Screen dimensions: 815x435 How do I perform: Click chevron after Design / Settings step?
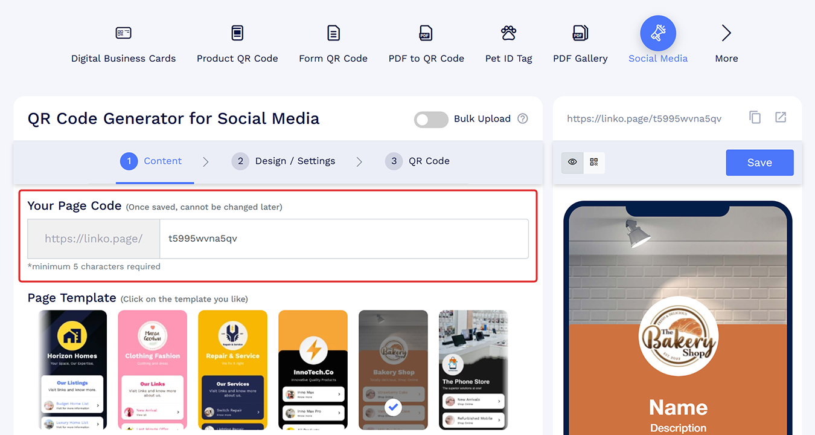click(x=359, y=161)
